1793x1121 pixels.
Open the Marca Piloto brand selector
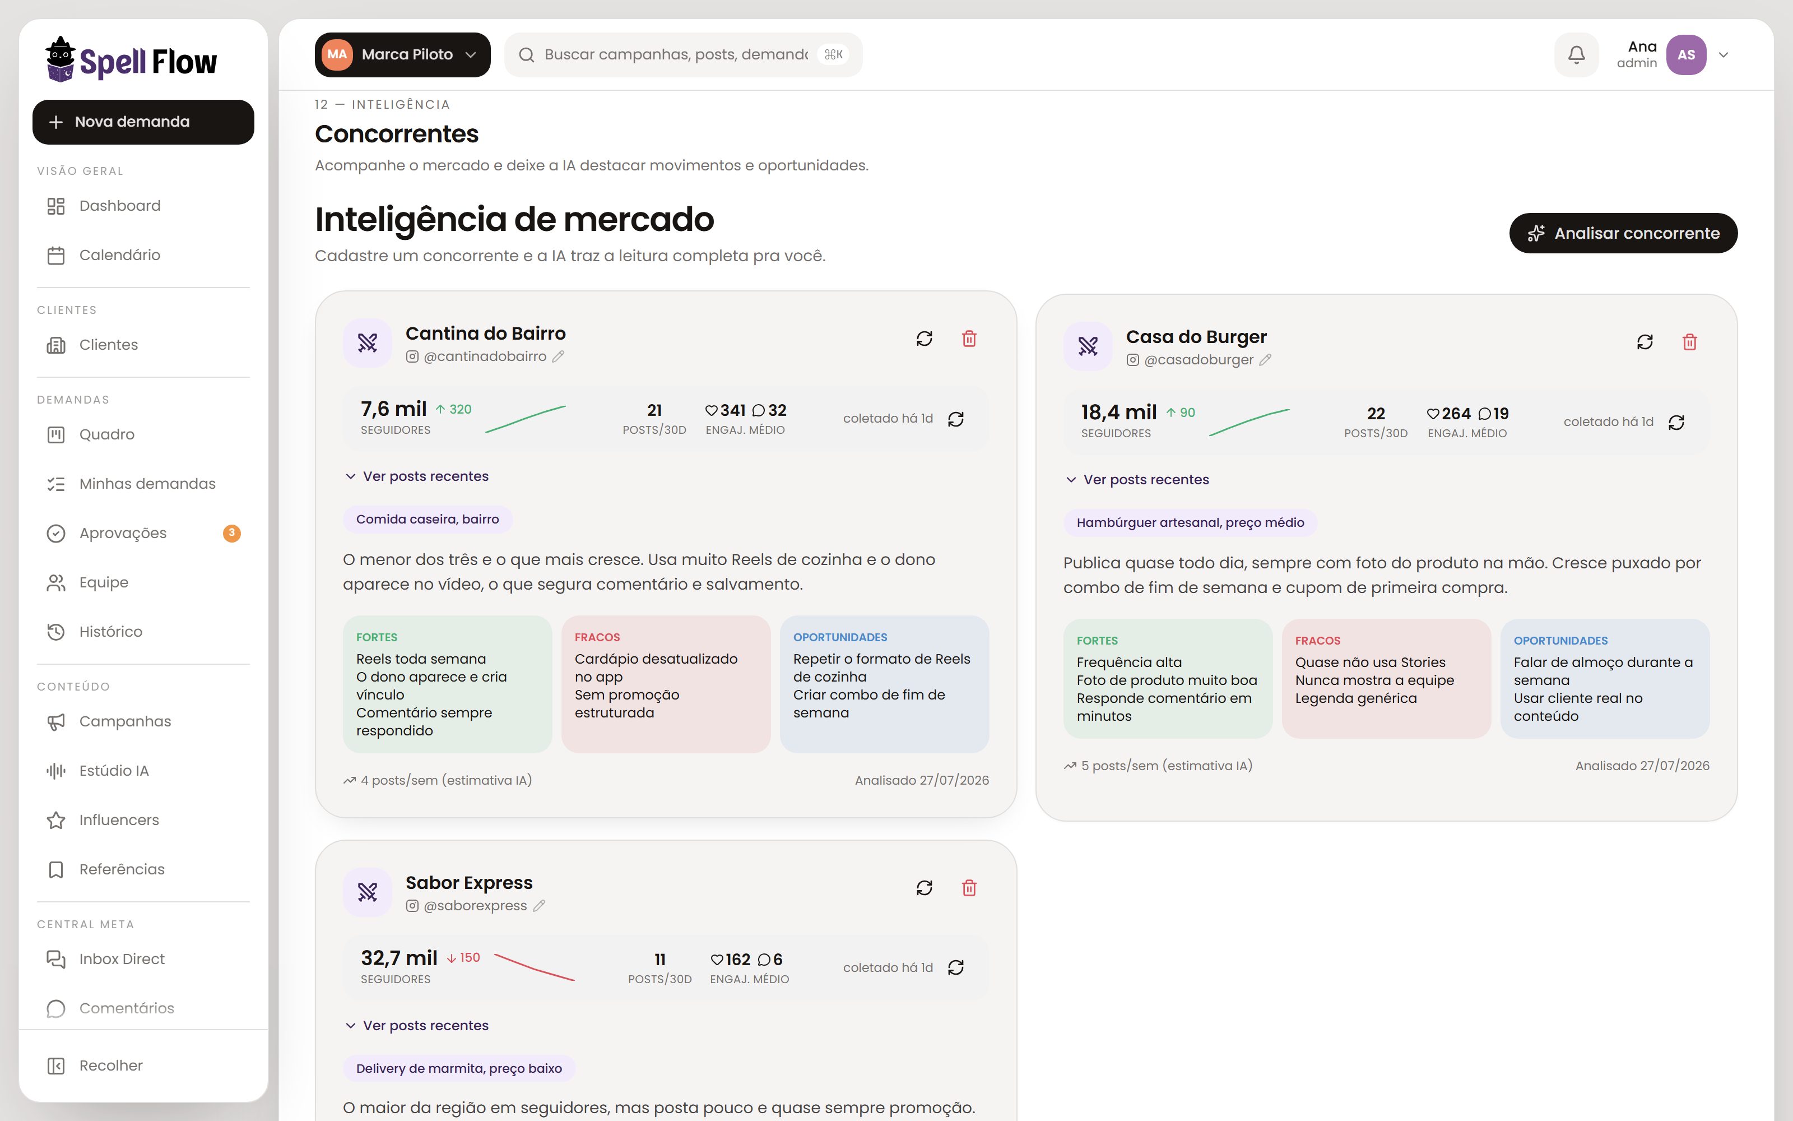[x=402, y=55]
